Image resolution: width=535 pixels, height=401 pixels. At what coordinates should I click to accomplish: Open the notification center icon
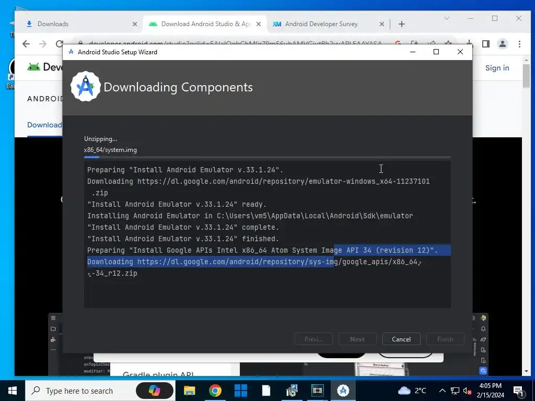pyautogui.click(x=518, y=391)
